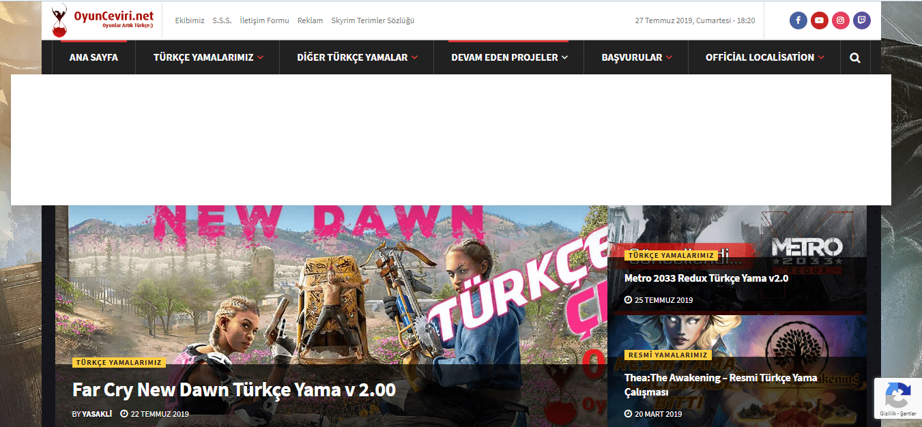Go to ANA SAYFA menu item
922x427 pixels.
click(x=93, y=57)
